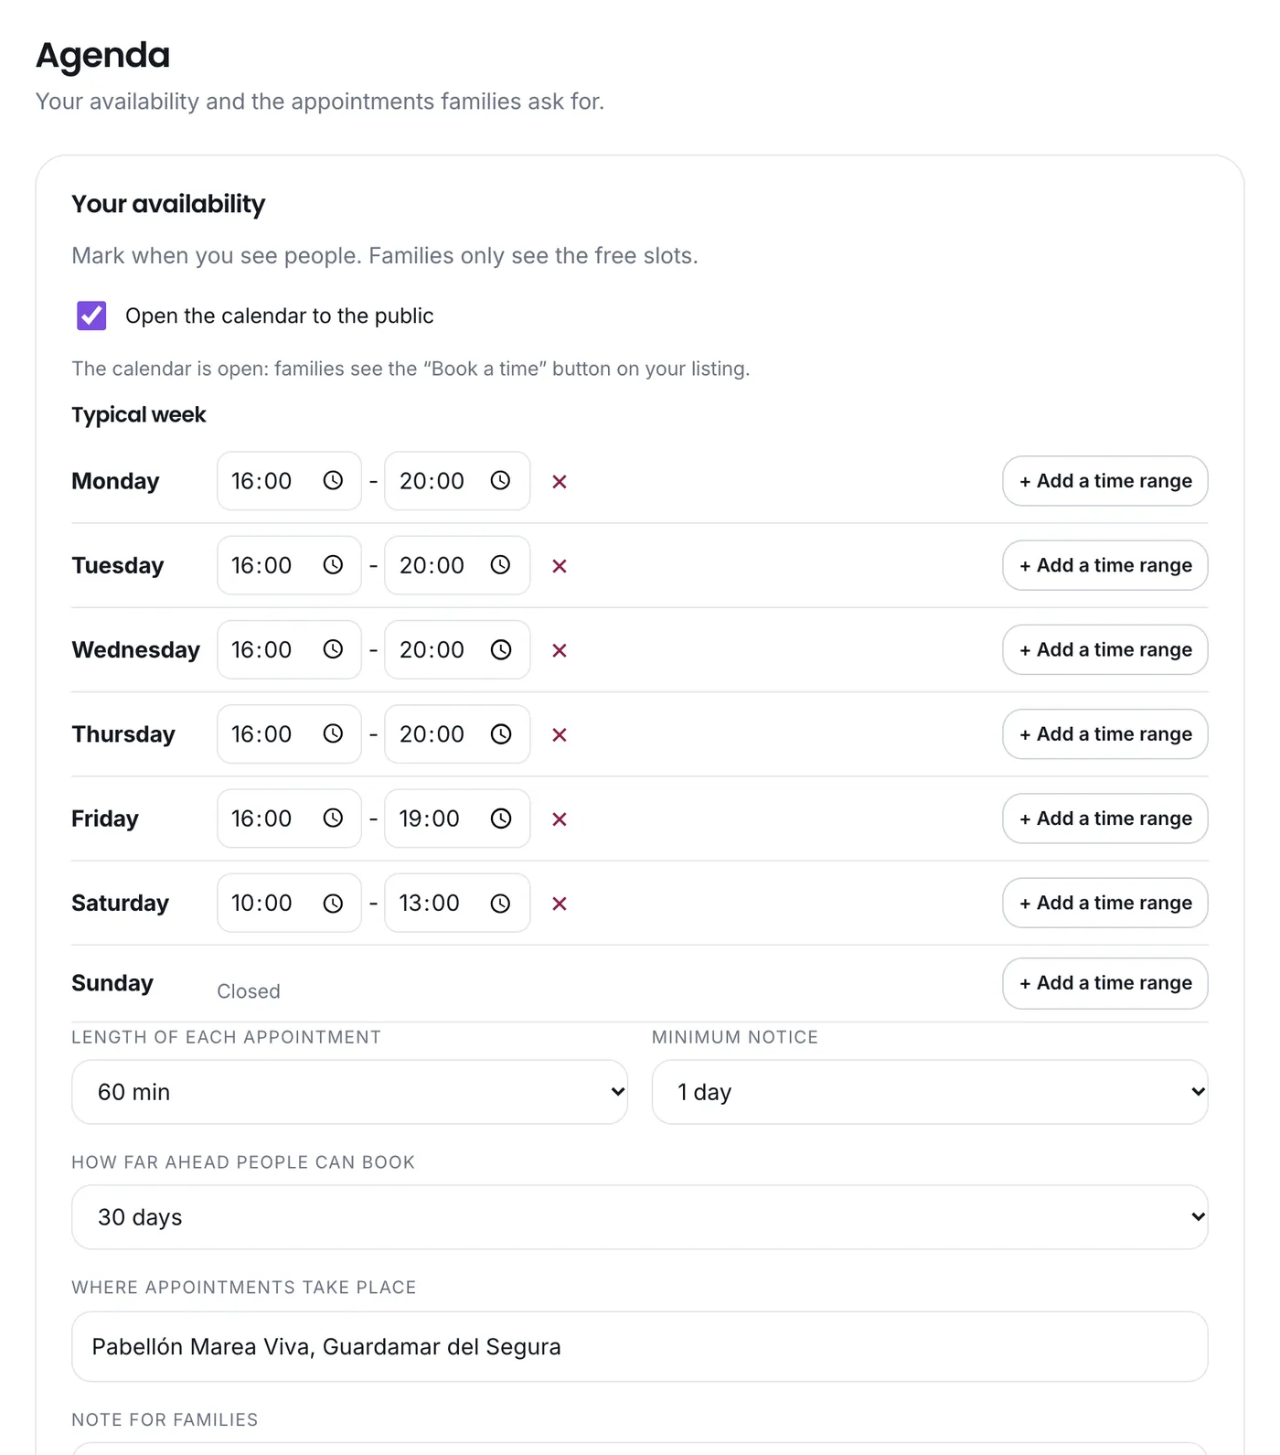
Task: Open How far ahead people can book dropdown
Action: [640, 1217]
